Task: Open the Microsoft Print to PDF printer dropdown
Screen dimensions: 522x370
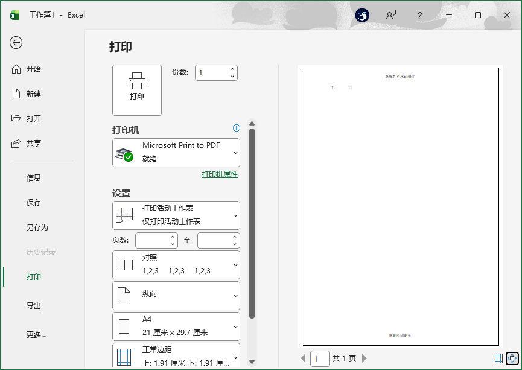Action: tap(176, 153)
